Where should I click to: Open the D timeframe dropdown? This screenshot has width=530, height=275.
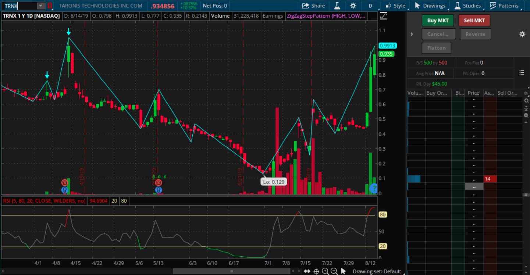370,6
